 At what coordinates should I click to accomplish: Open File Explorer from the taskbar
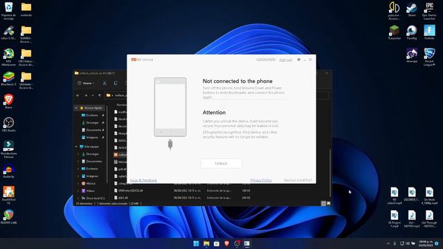[206, 243]
